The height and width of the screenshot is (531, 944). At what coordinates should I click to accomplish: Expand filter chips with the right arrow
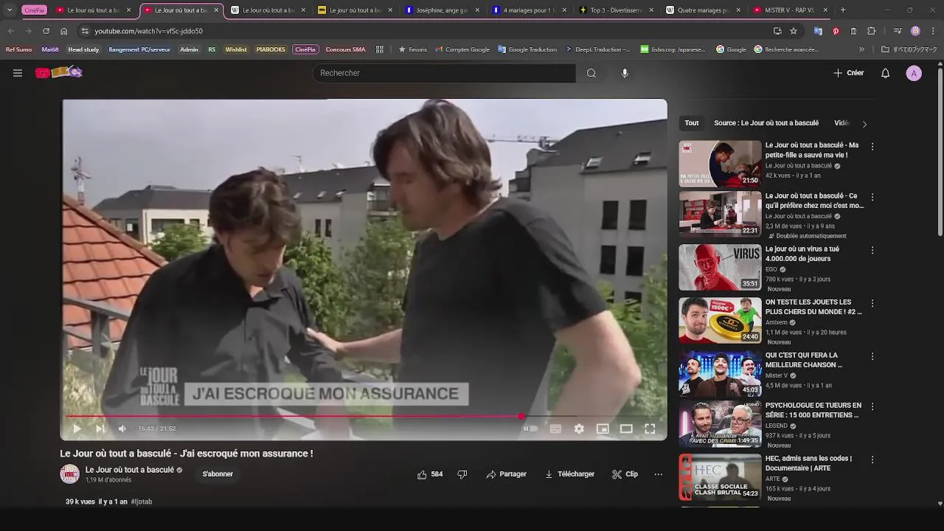(864, 124)
